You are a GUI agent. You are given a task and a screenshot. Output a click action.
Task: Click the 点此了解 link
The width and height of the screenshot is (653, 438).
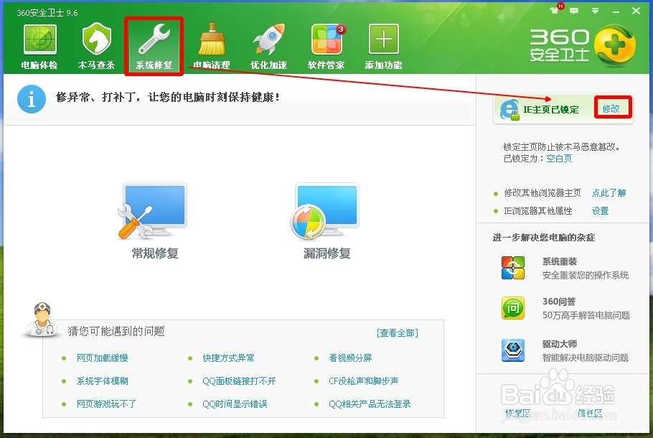[609, 193]
